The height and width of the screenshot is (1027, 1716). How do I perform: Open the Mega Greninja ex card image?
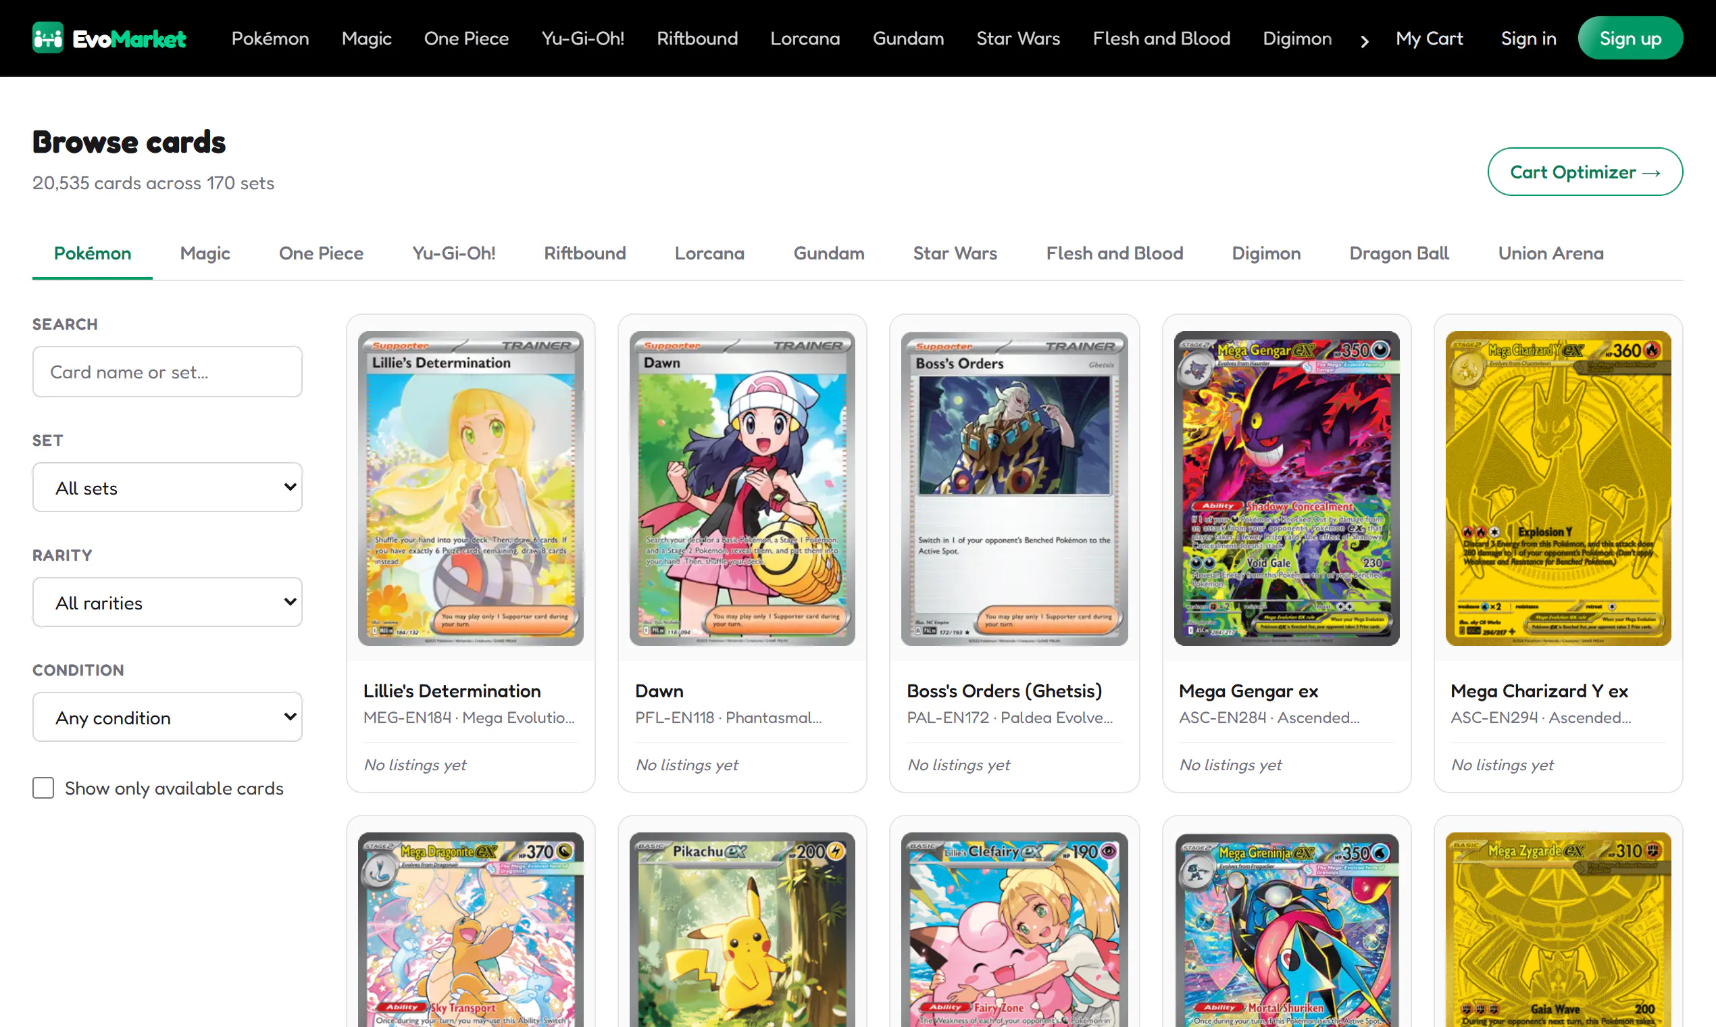pos(1286,930)
